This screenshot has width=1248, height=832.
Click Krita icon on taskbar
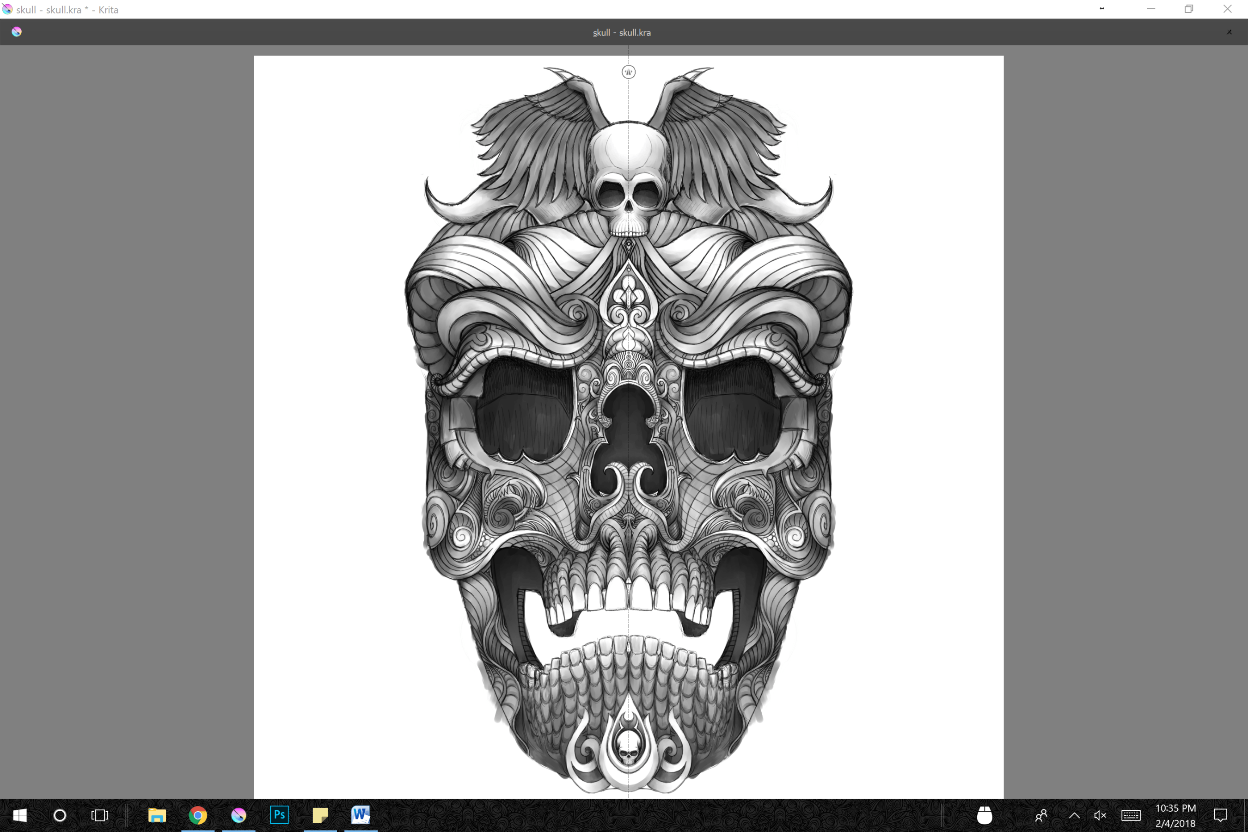click(x=239, y=815)
